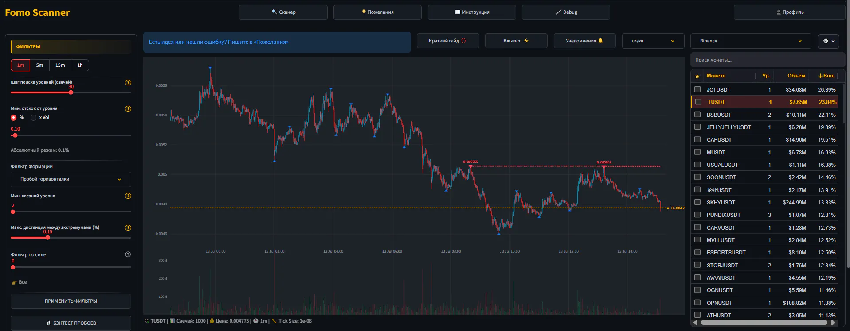The height and width of the screenshot is (331, 850).
Task: Click the magnifier icon on Сканер
Action: (274, 12)
